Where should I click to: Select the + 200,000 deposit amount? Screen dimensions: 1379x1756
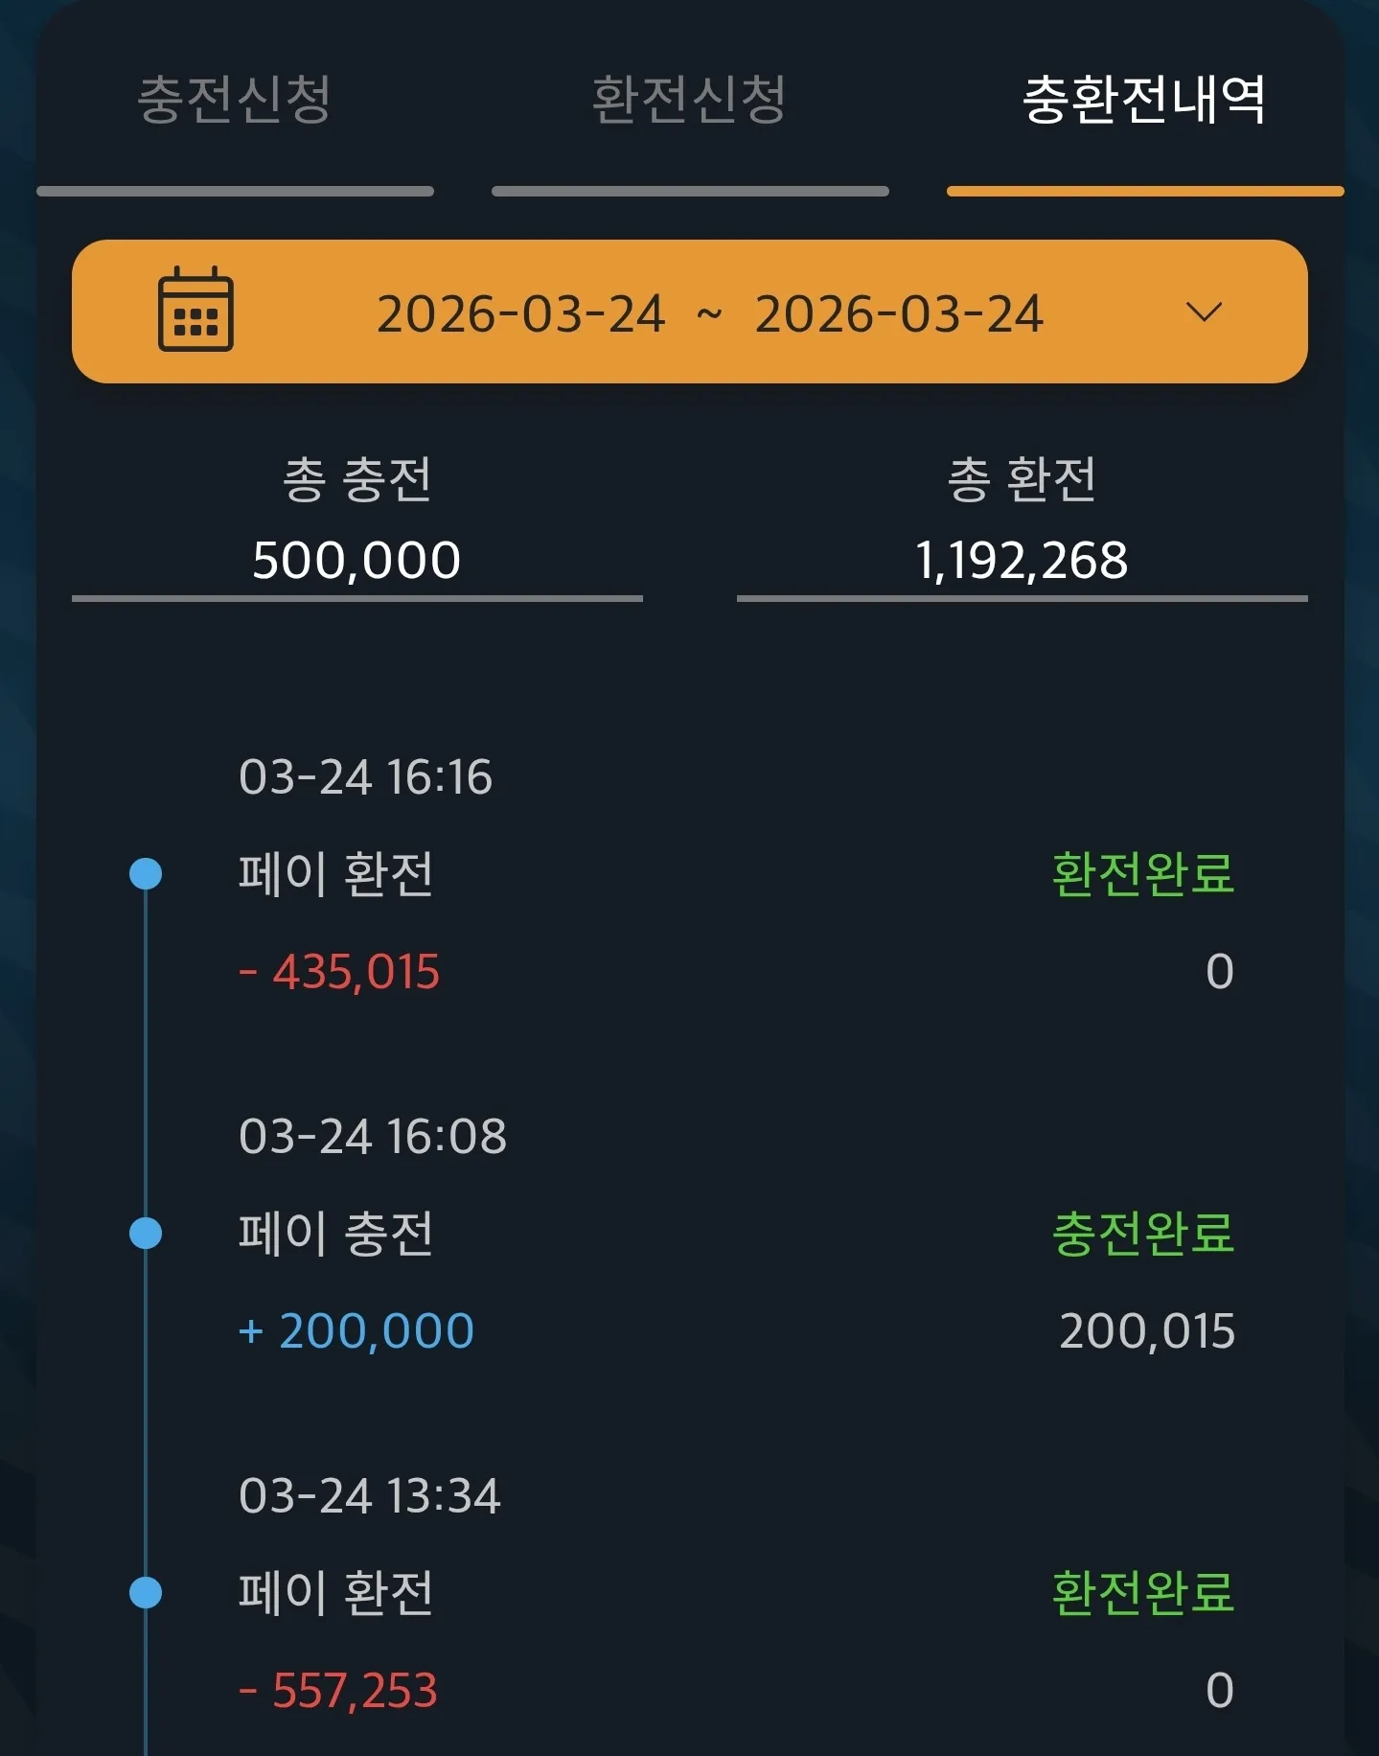coord(356,1331)
